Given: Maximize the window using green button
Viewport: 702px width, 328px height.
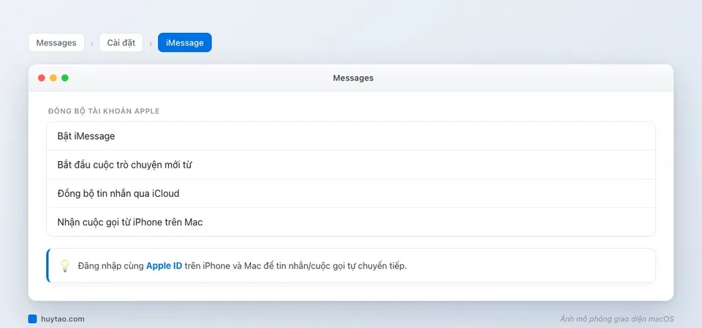Looking at the screenshot, I should (x=65, y=78).
